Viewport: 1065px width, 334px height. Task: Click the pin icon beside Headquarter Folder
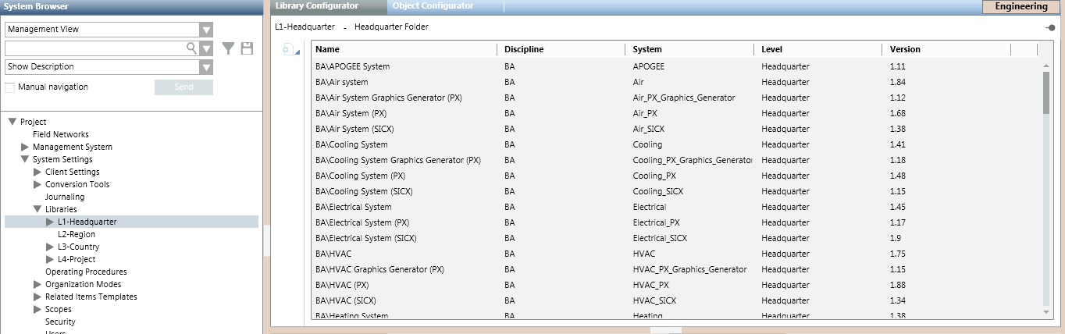click(x=1051, y=27)
